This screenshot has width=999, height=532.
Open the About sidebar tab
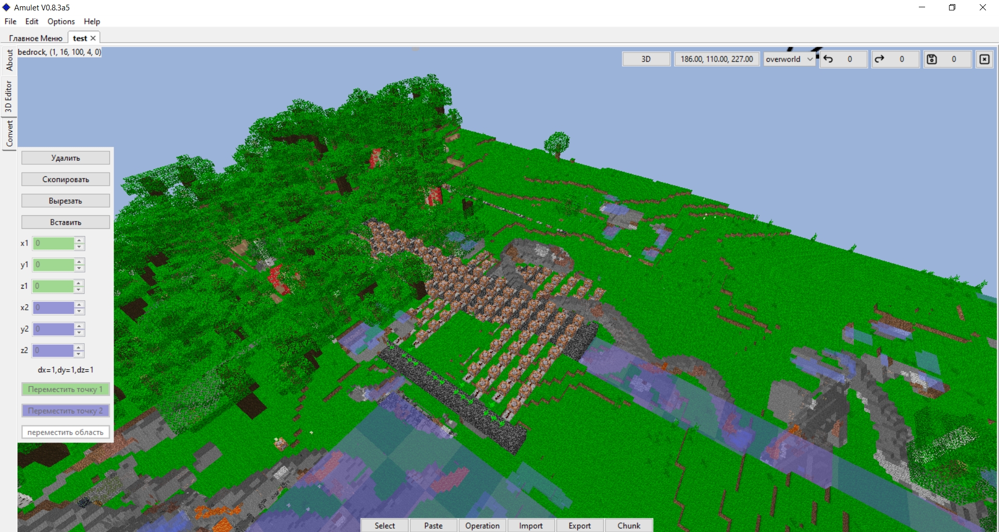[x=8, y=60]
